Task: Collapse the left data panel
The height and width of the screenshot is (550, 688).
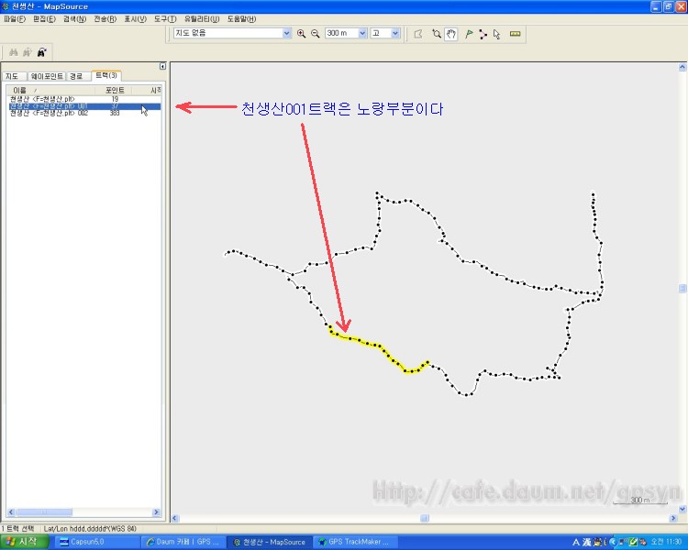Action: (162, 66)
